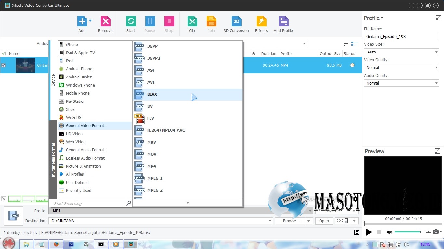Screen dimensions: 444x249
Task: Pick the DV format
Action: coord(188,106)
